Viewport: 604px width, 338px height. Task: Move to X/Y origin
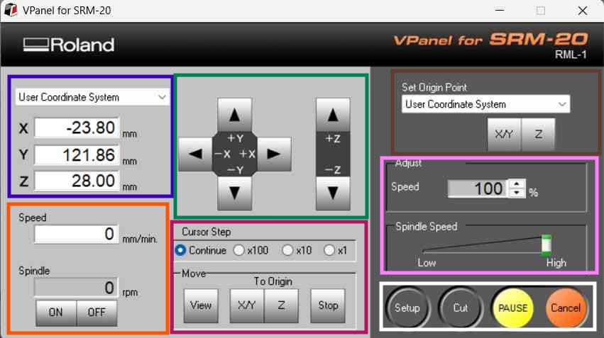click(x=247, y=305)
